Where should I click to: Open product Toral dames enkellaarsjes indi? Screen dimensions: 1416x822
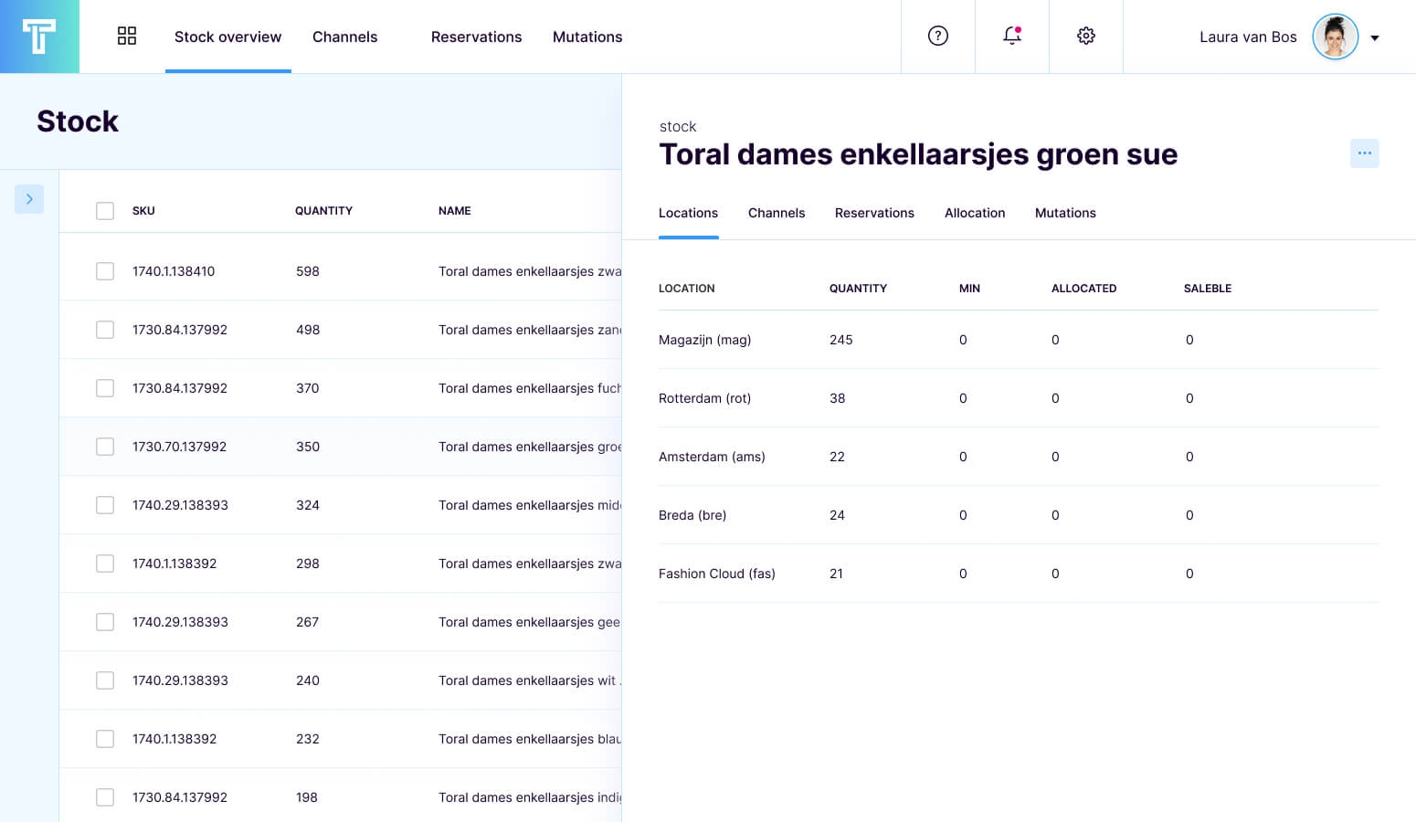point(530,797)
